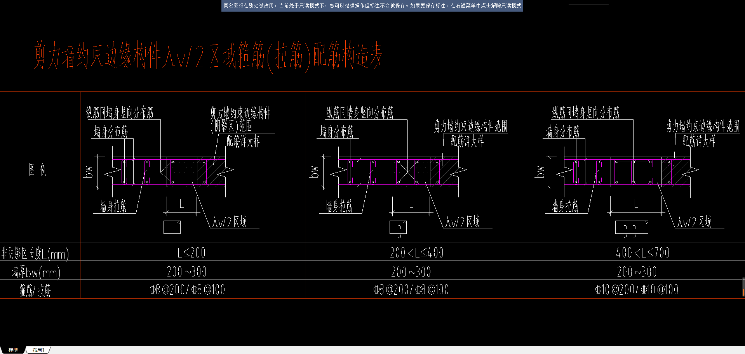Select the 墙厚bw(mm) row header
Viewport: 745px width, 354px height.
36,272
